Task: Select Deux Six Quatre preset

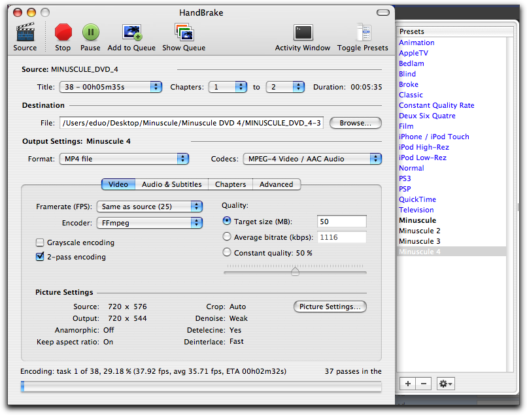Action: (x=451, y=116)
